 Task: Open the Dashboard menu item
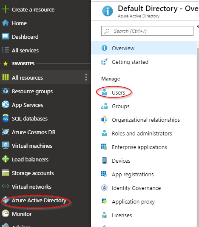point(25,37)
